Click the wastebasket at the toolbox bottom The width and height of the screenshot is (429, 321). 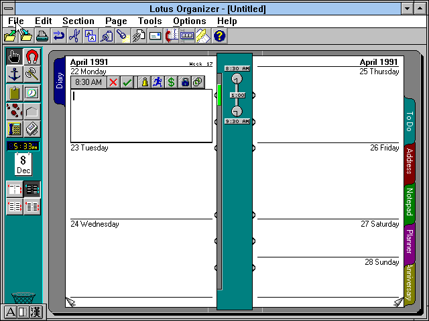pyautogui.click(x=23, y=298)
